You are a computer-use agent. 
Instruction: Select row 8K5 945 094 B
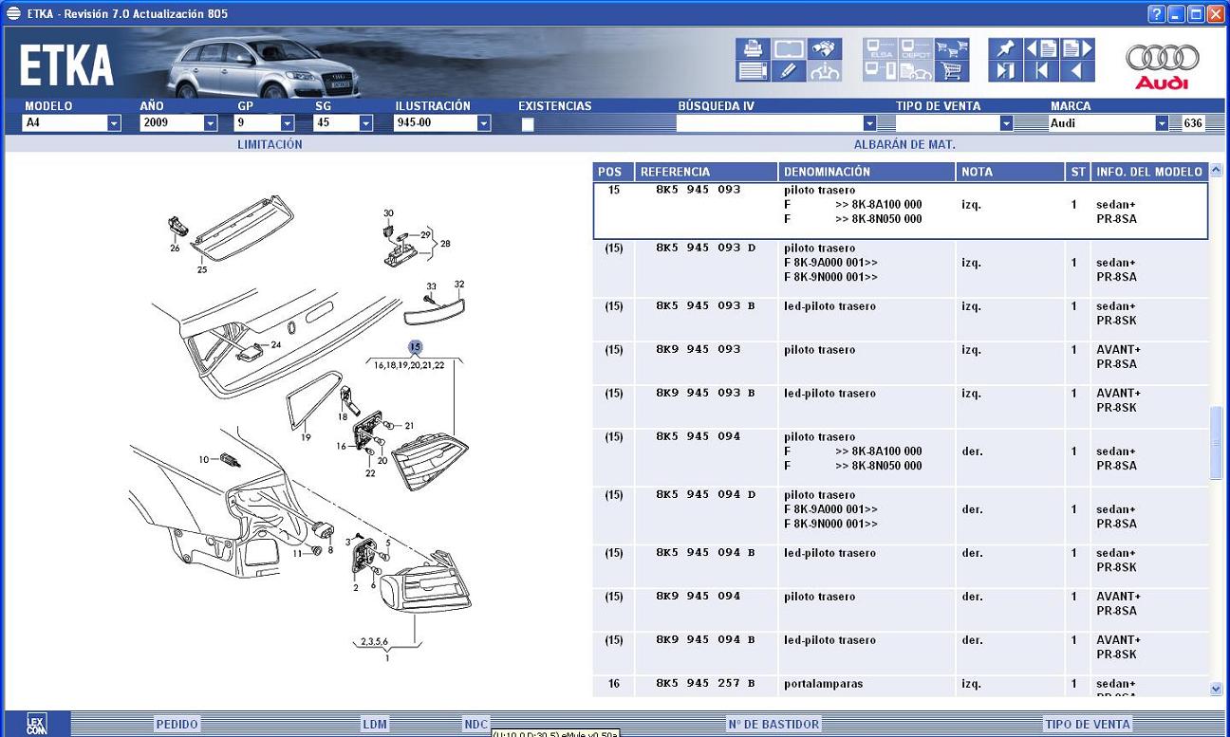point(901,566)
